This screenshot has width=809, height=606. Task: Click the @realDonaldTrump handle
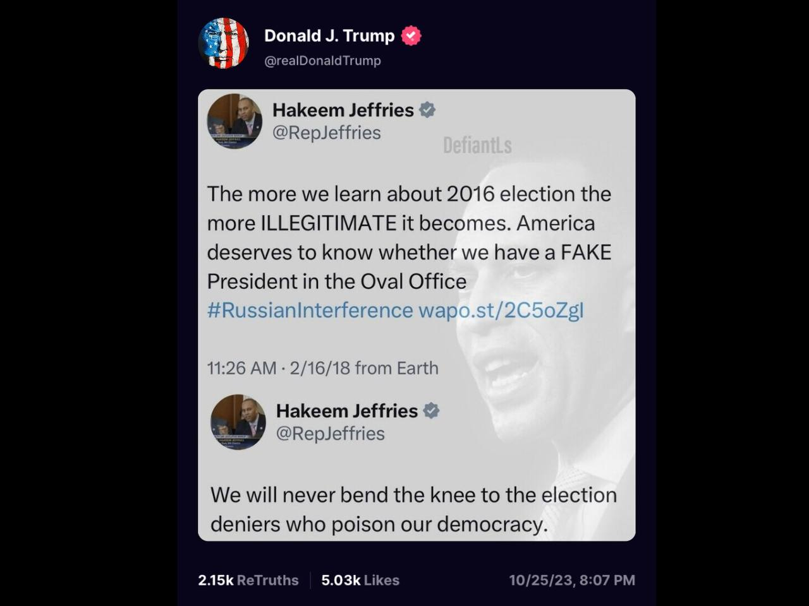pos(322,61)
